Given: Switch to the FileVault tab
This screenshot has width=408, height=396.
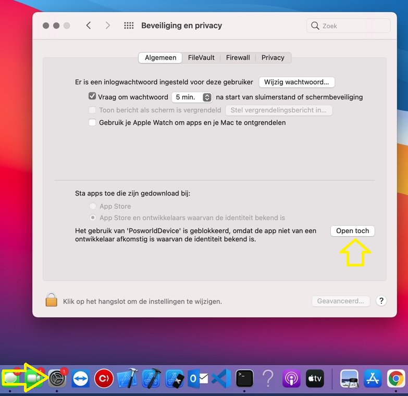Looking at the screenshot, I should point(201,57).
